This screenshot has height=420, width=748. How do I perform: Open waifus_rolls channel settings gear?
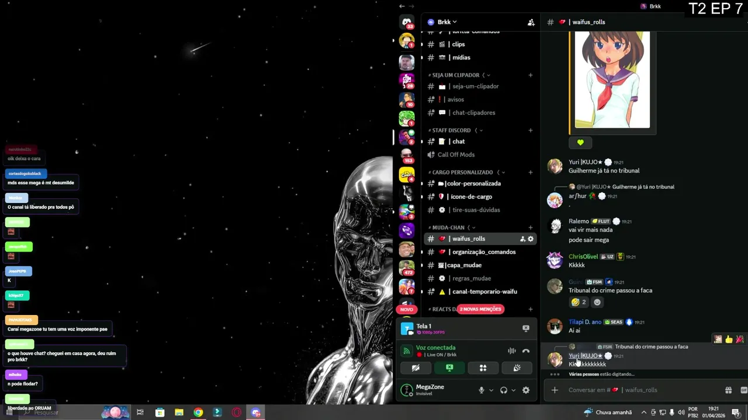pyautogui.click(x=531, y=239)
